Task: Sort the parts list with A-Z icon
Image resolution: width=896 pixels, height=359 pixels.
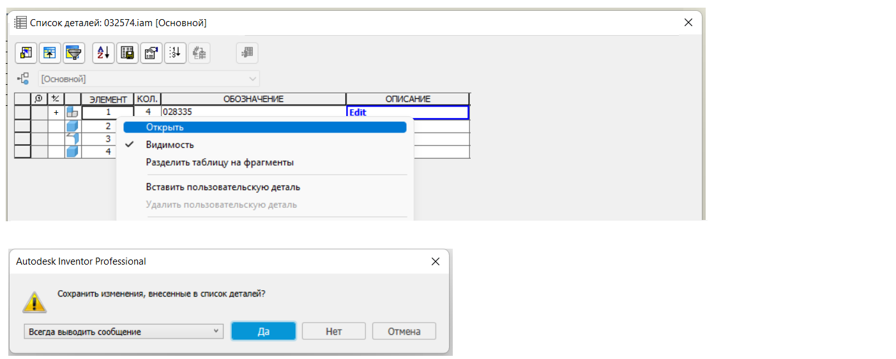Action: point(103,53)
